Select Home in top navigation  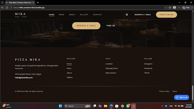(51, 15)
